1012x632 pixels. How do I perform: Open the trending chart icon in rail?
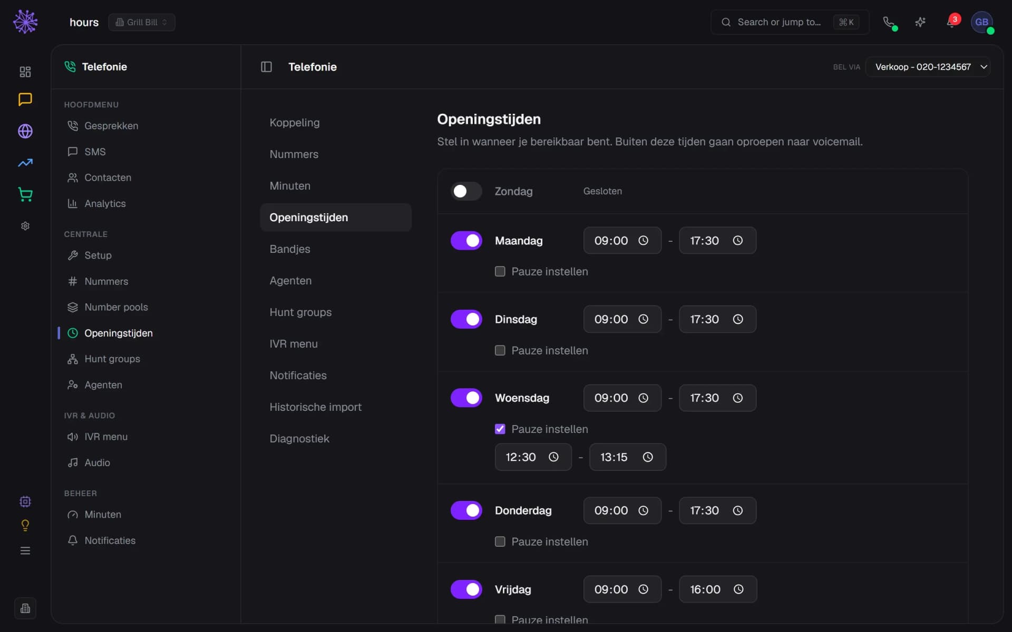click(x=25, y=163)
